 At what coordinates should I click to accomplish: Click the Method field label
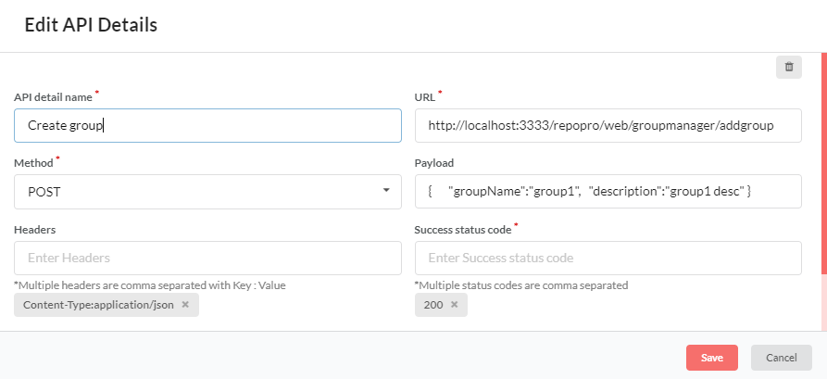(x=33, y=163)
